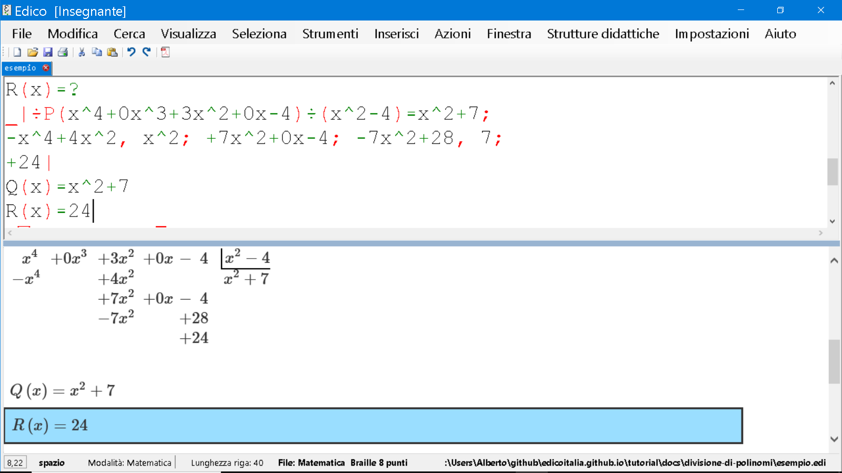Click the editor's vertical scrollbar thumb
842x473 pixels.
[x=833, y=172]
